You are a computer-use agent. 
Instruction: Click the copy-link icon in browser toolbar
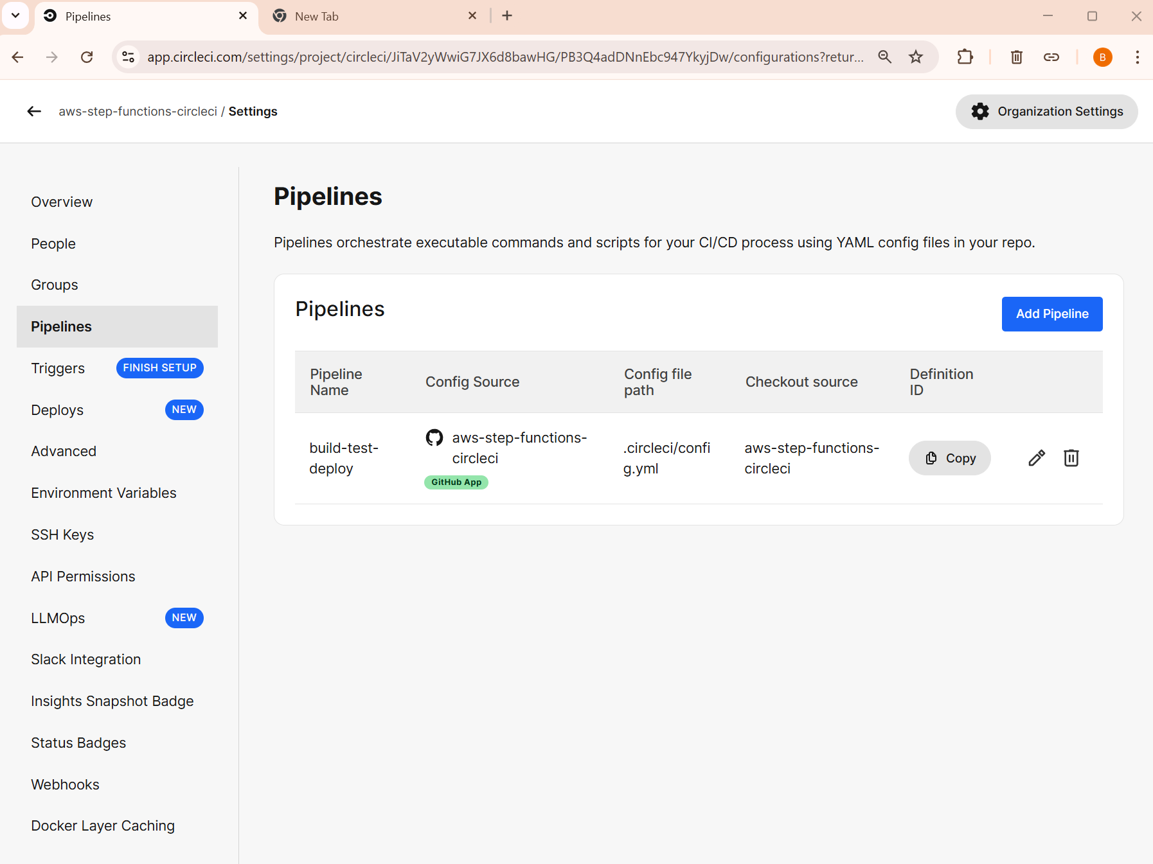point(1052,57)
